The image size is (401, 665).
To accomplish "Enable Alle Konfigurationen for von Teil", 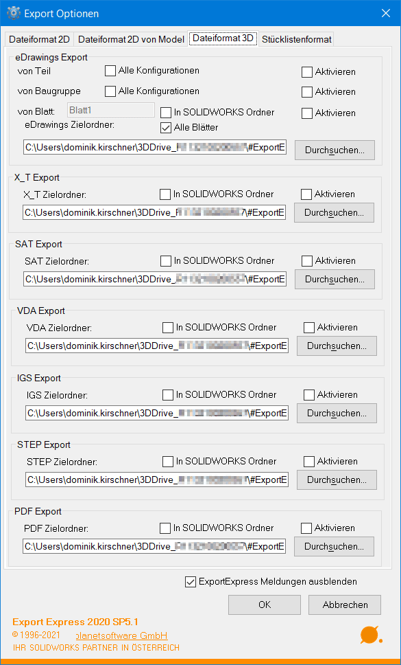I will 110,71.
